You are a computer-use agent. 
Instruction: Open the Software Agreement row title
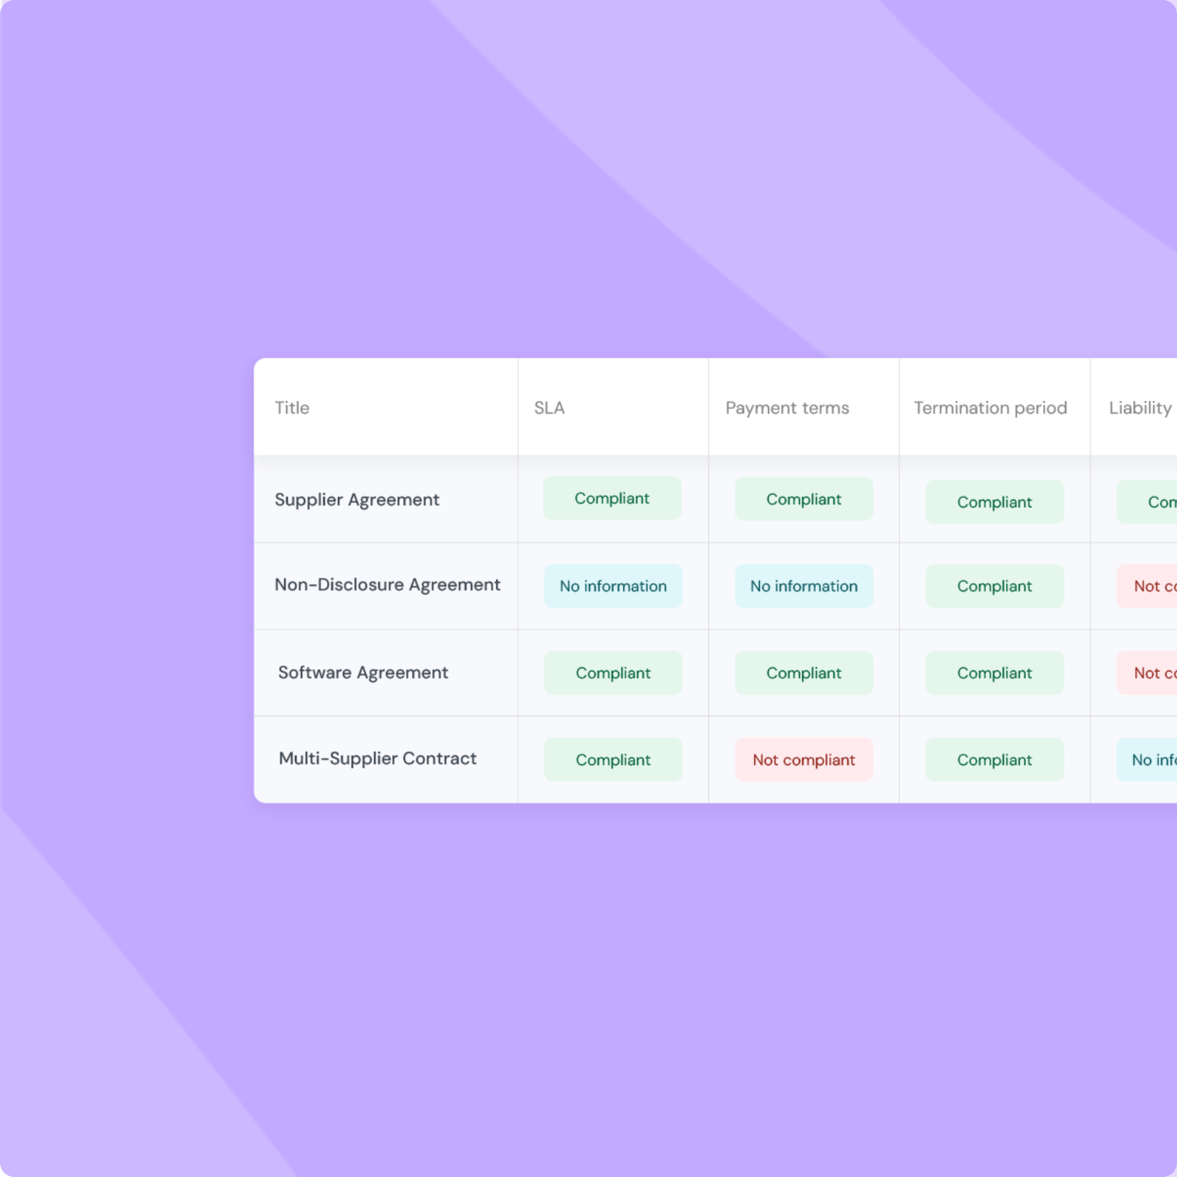pyautogui.click(x=363, y=673)
